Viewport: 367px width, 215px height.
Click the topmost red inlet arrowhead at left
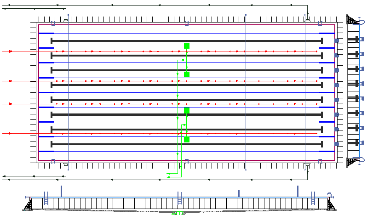[x=10, y=51]
